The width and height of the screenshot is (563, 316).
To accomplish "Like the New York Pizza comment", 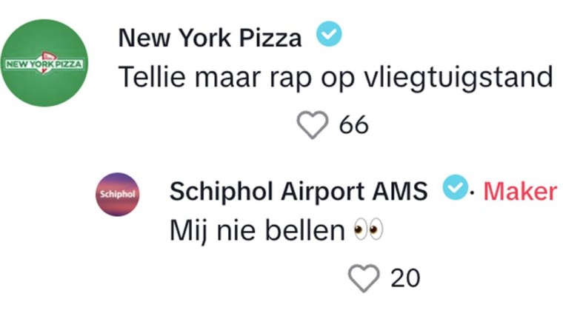I will click(x=313, y=125).
